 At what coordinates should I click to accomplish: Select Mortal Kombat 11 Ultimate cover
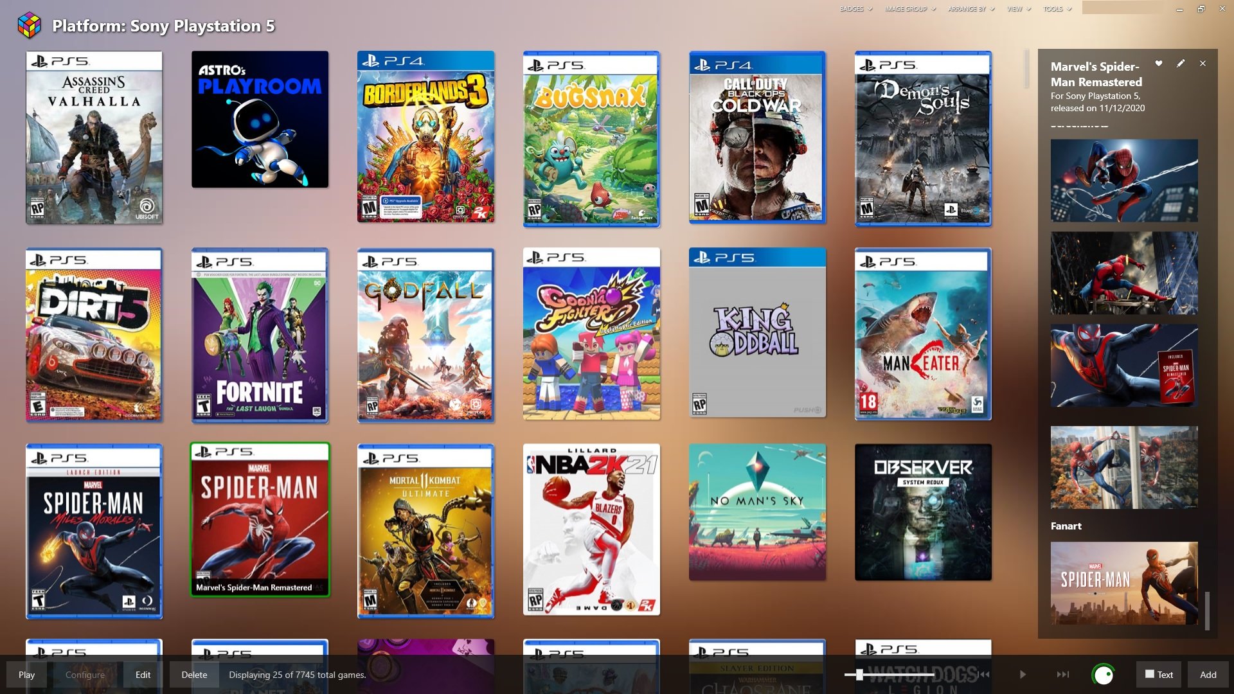click(x=425, y=531)
